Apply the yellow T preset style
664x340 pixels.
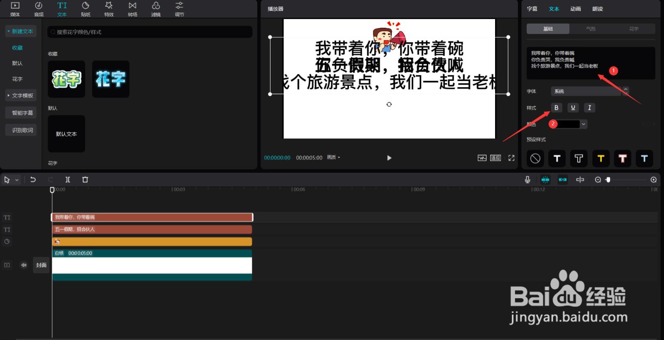601,158
